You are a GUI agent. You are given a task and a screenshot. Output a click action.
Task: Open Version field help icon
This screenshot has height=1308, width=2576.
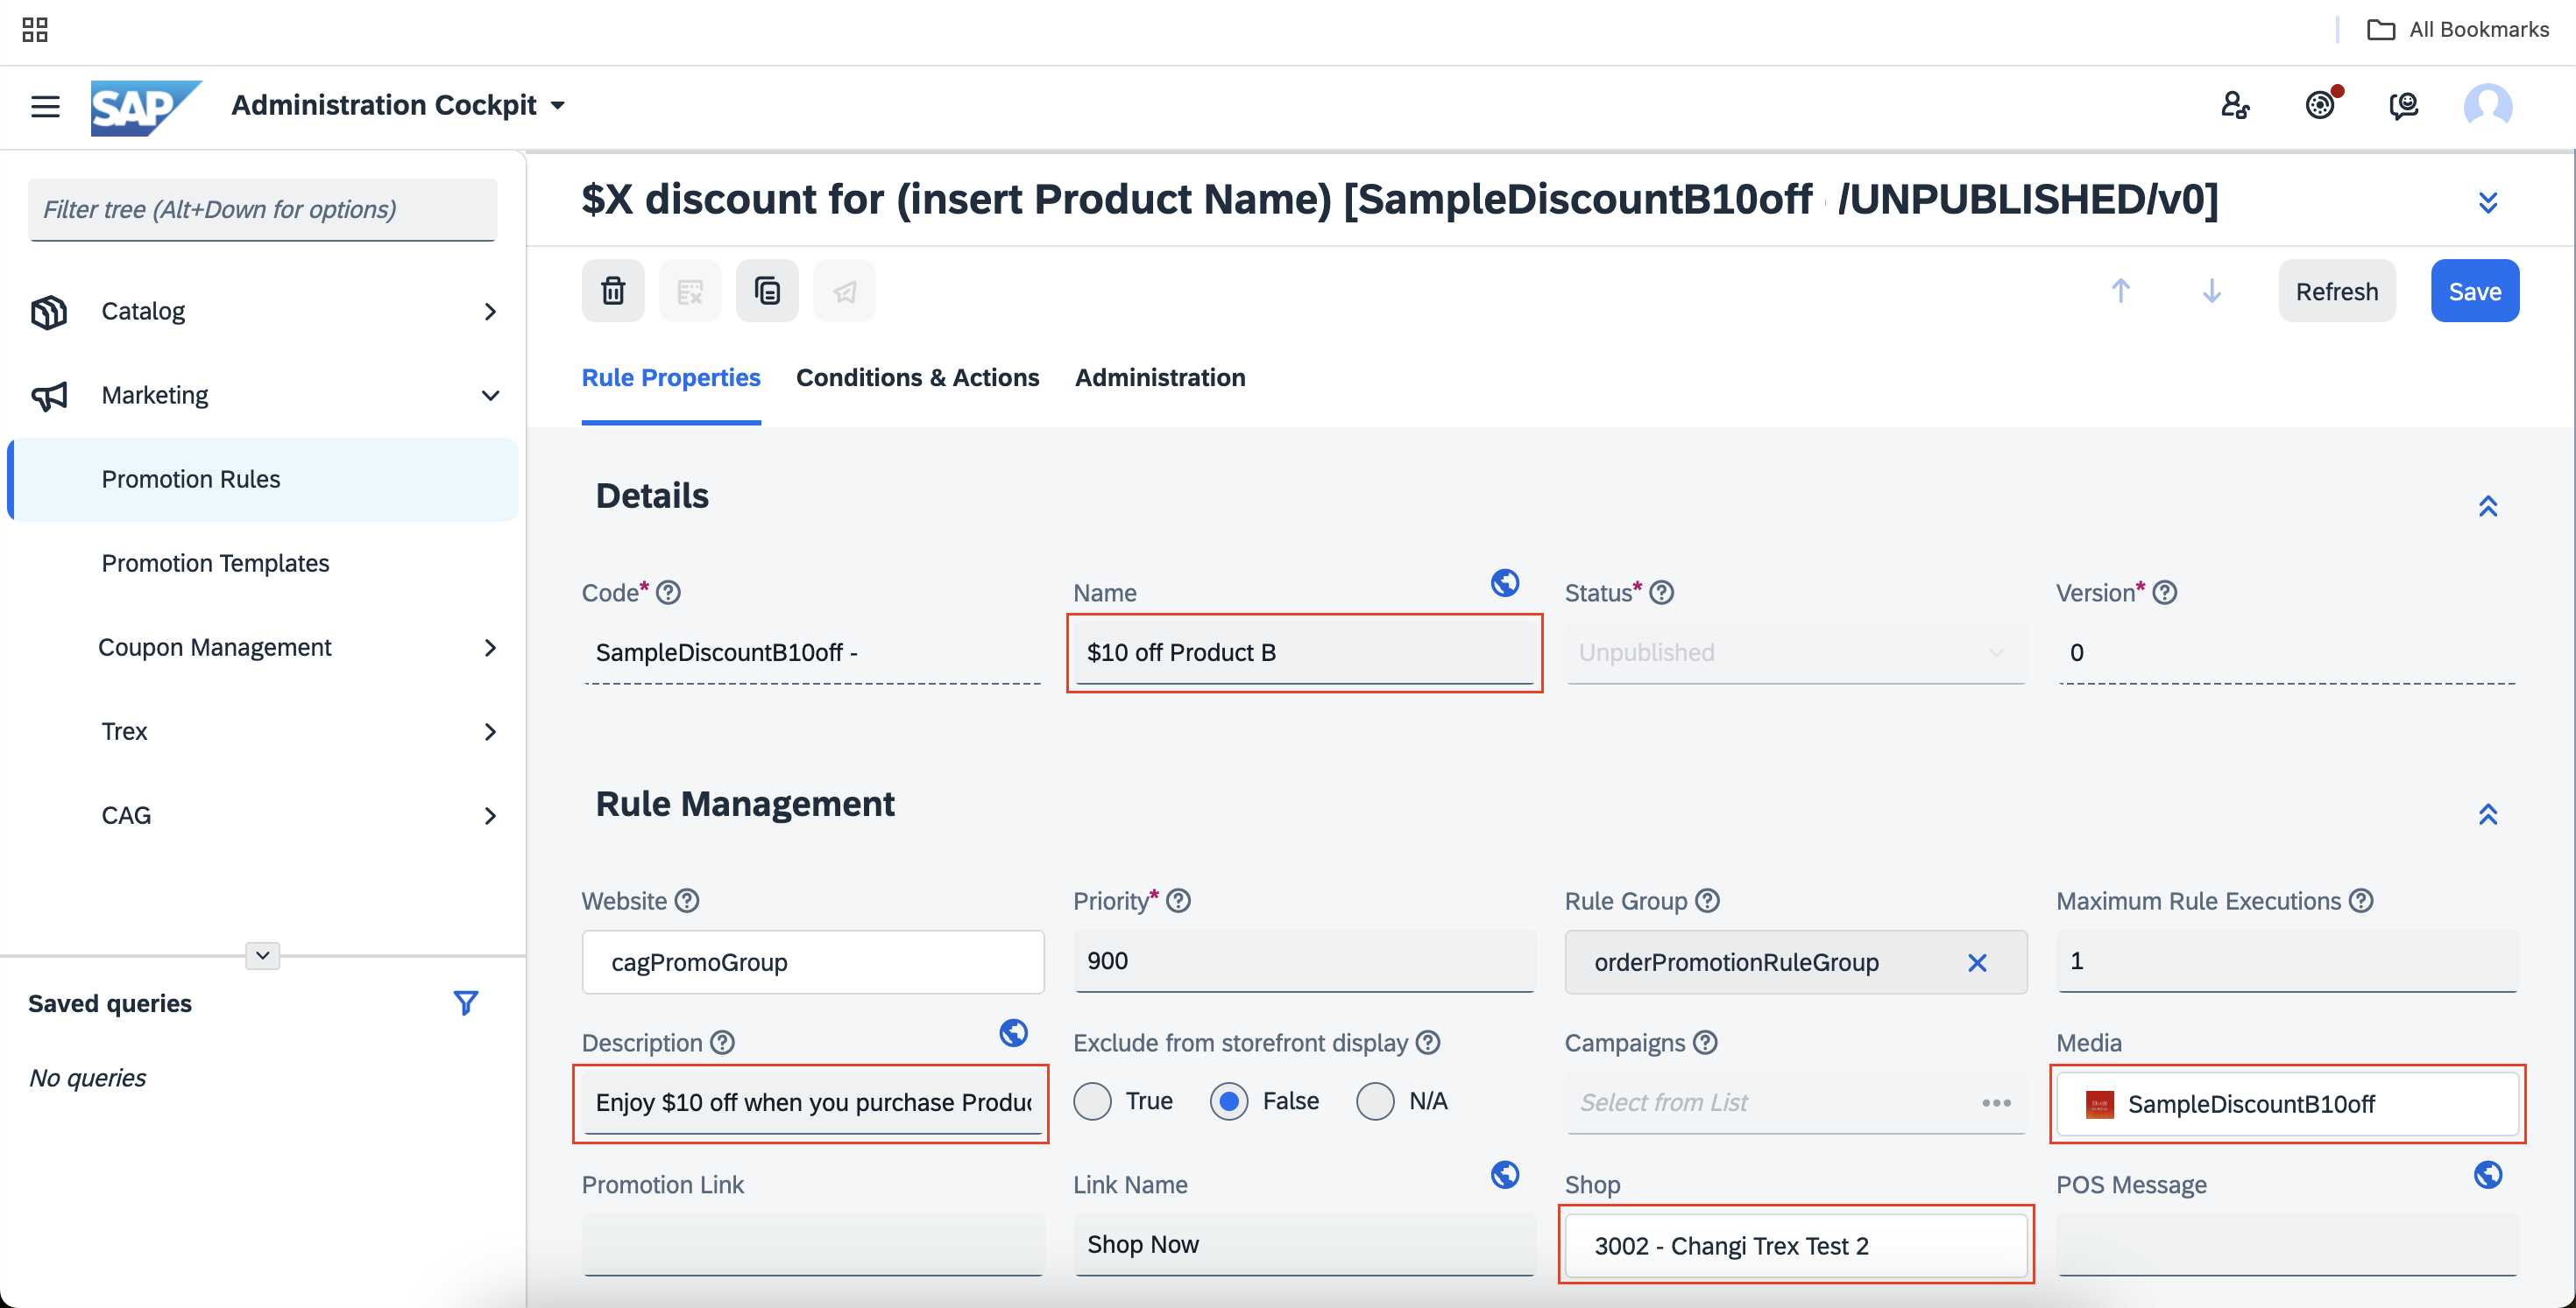click(x=2165, y=593)
